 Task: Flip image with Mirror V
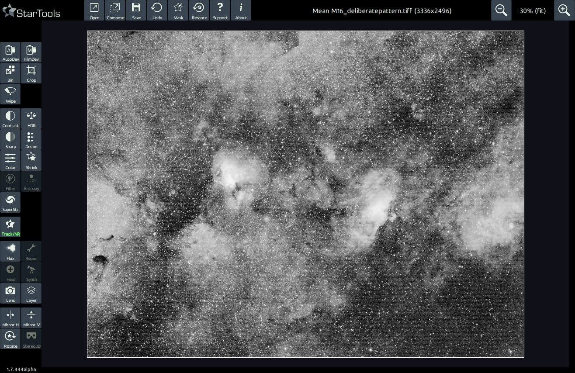point(31,318)
